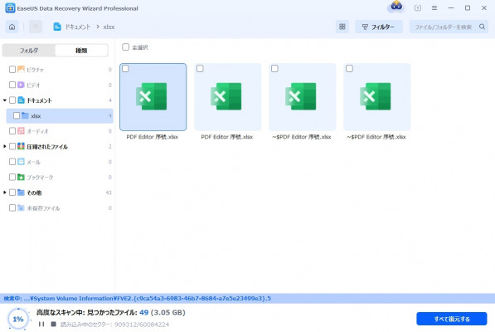Screen dimensions: 495x332
Task: Check the first PDF Editor xlsx file
Action: (x=125, y=69)
